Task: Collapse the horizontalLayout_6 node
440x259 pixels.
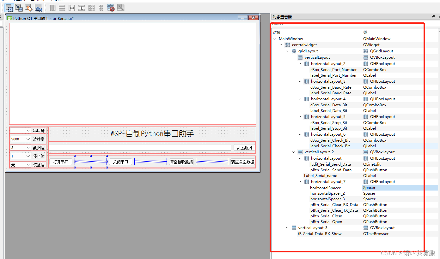Action: click(300, 134)
